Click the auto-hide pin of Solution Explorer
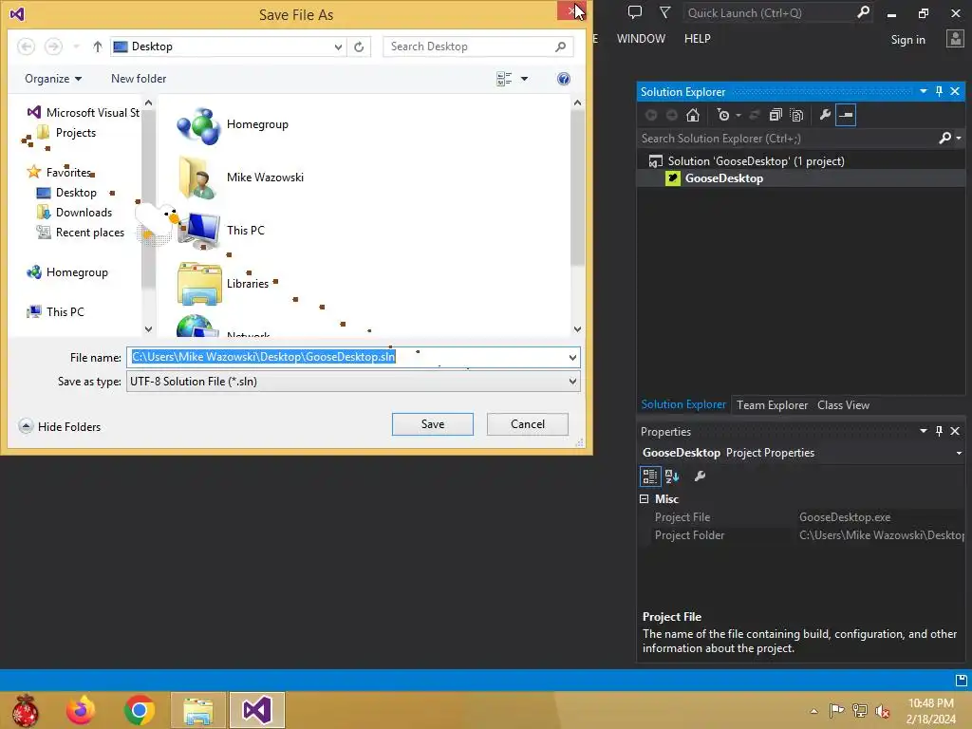This screenshot has height=729, width=972. coord(939,91)
